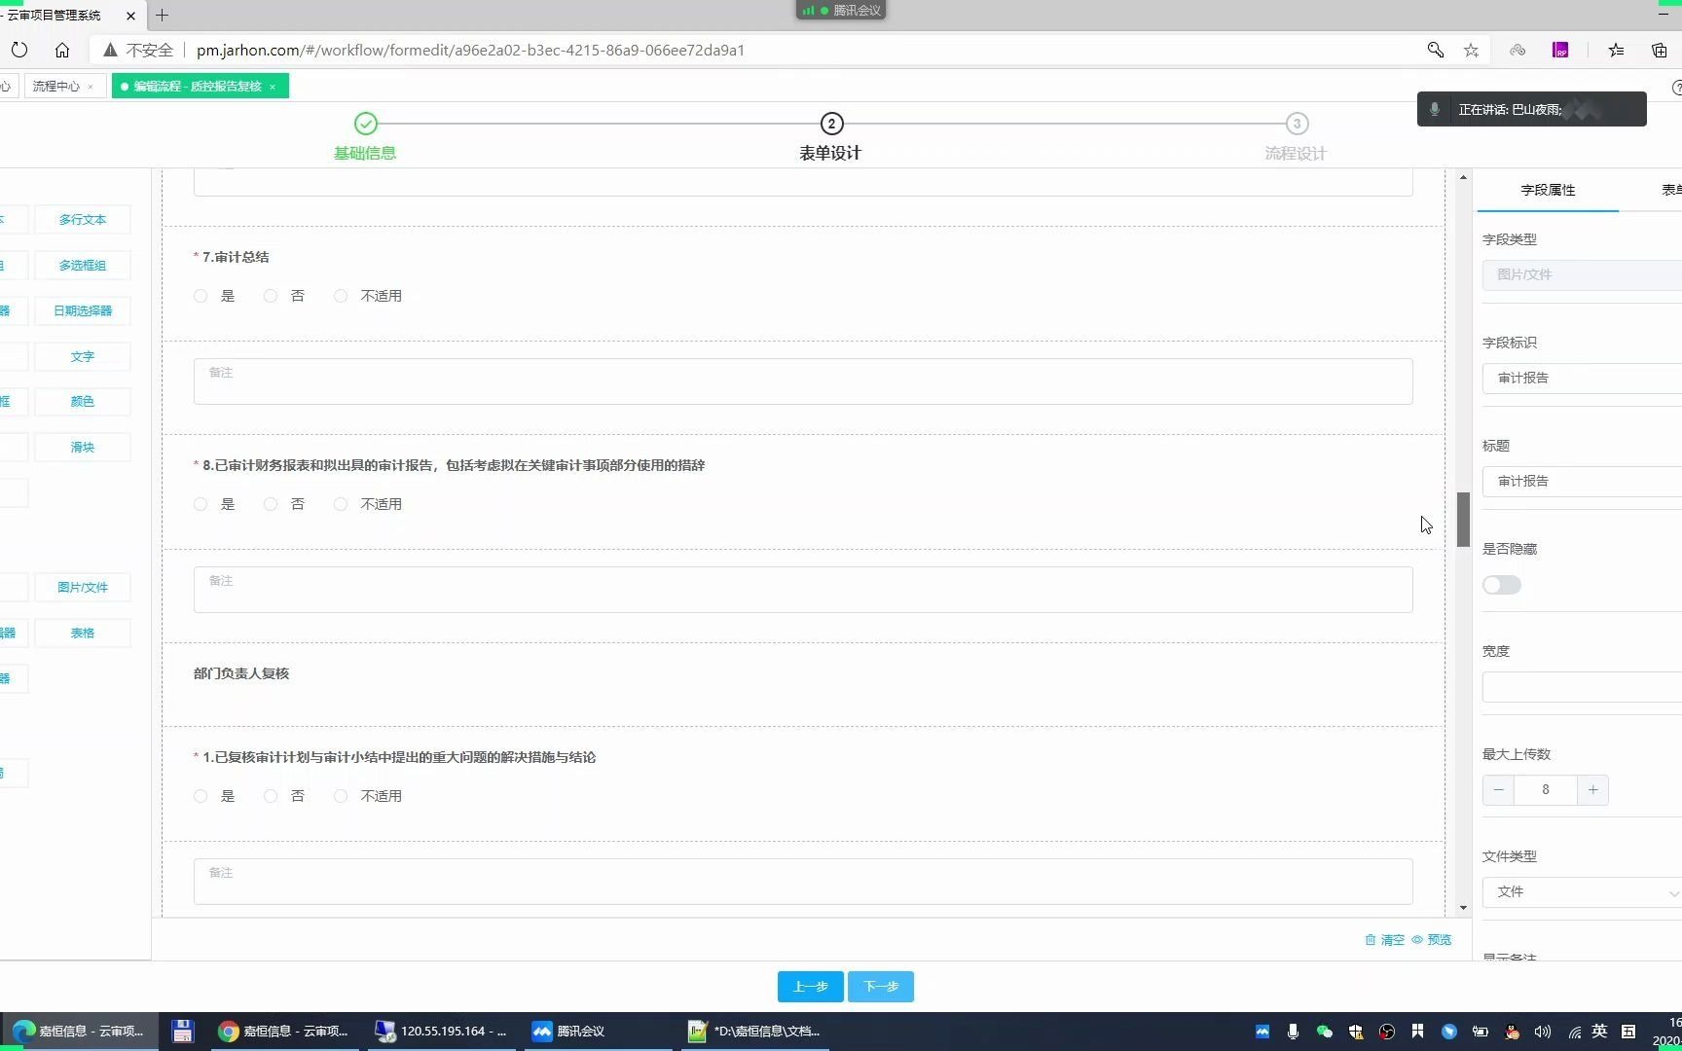
Task: Add a 多行文本 field component
Action: [x=83, y=220]
